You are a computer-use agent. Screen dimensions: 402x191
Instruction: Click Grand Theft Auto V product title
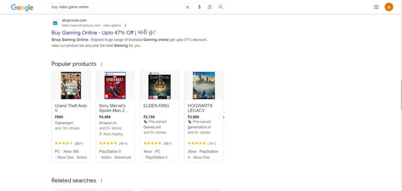tap(71, 108)
